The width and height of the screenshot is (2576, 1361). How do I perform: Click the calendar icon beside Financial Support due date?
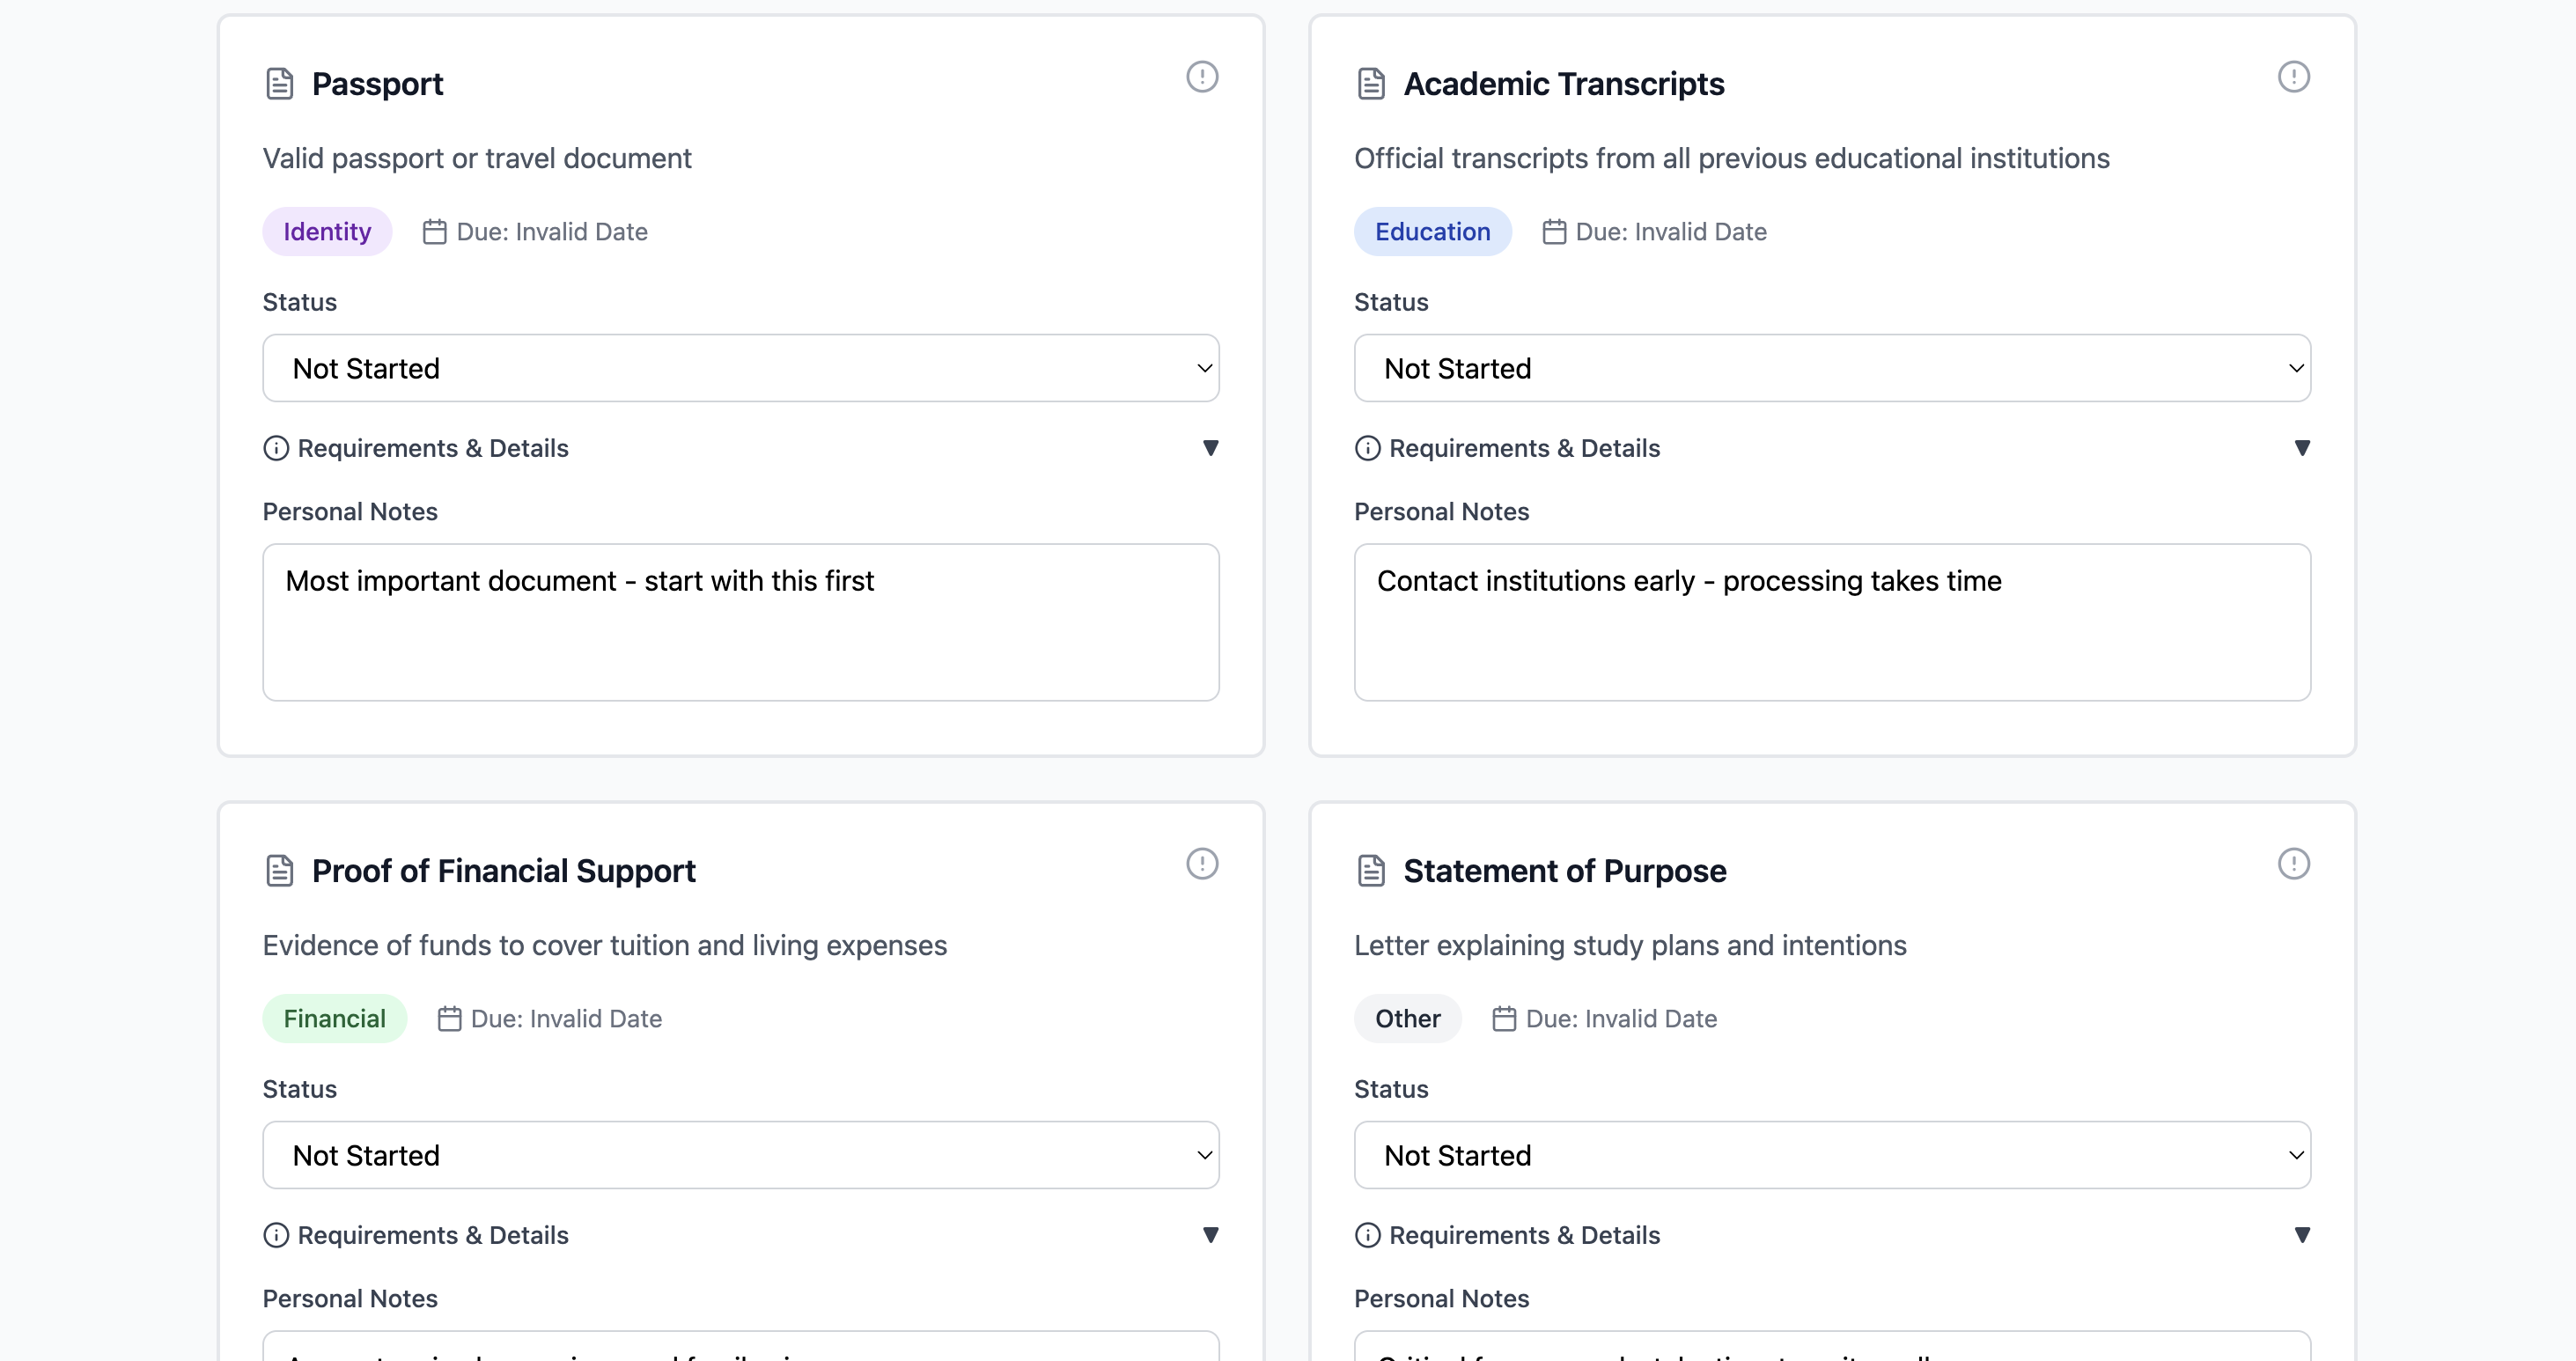click(449, 1019)
